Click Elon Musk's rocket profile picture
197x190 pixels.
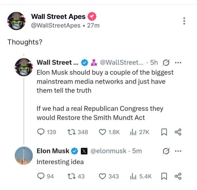click(x=24, y=156)
